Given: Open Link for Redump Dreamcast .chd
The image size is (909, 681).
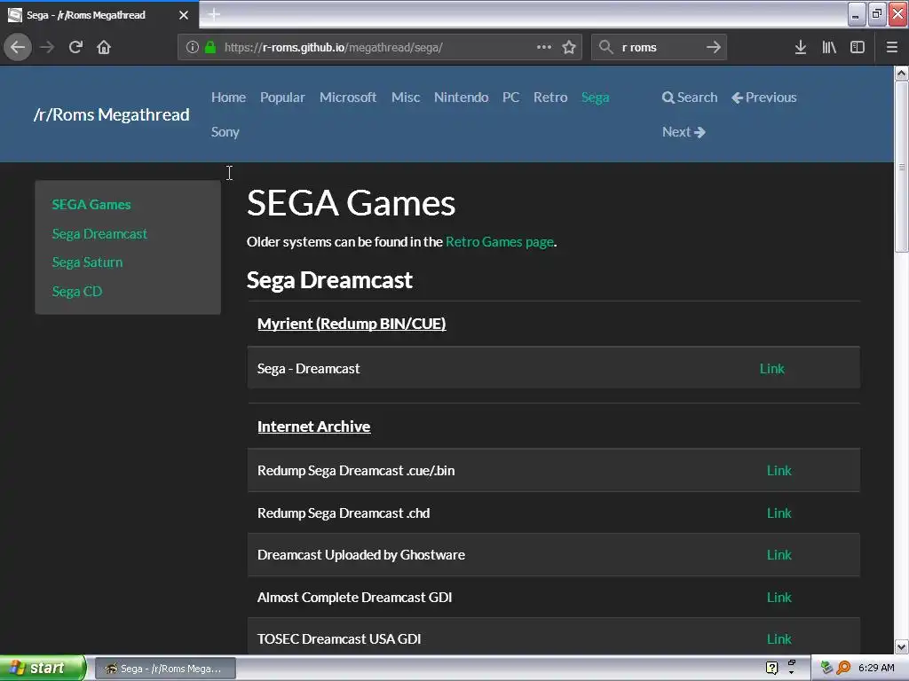Looking at the screenshot, I should 779,513.
